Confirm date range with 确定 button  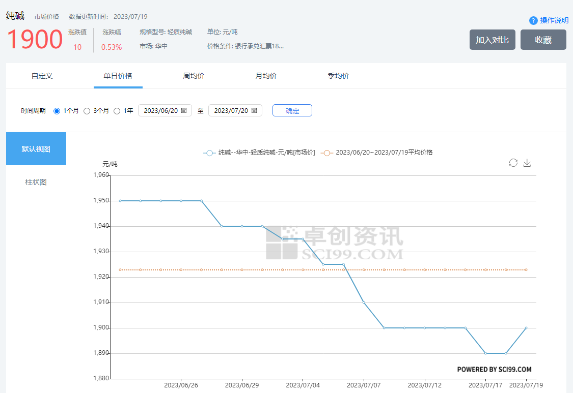pos(292,110)
